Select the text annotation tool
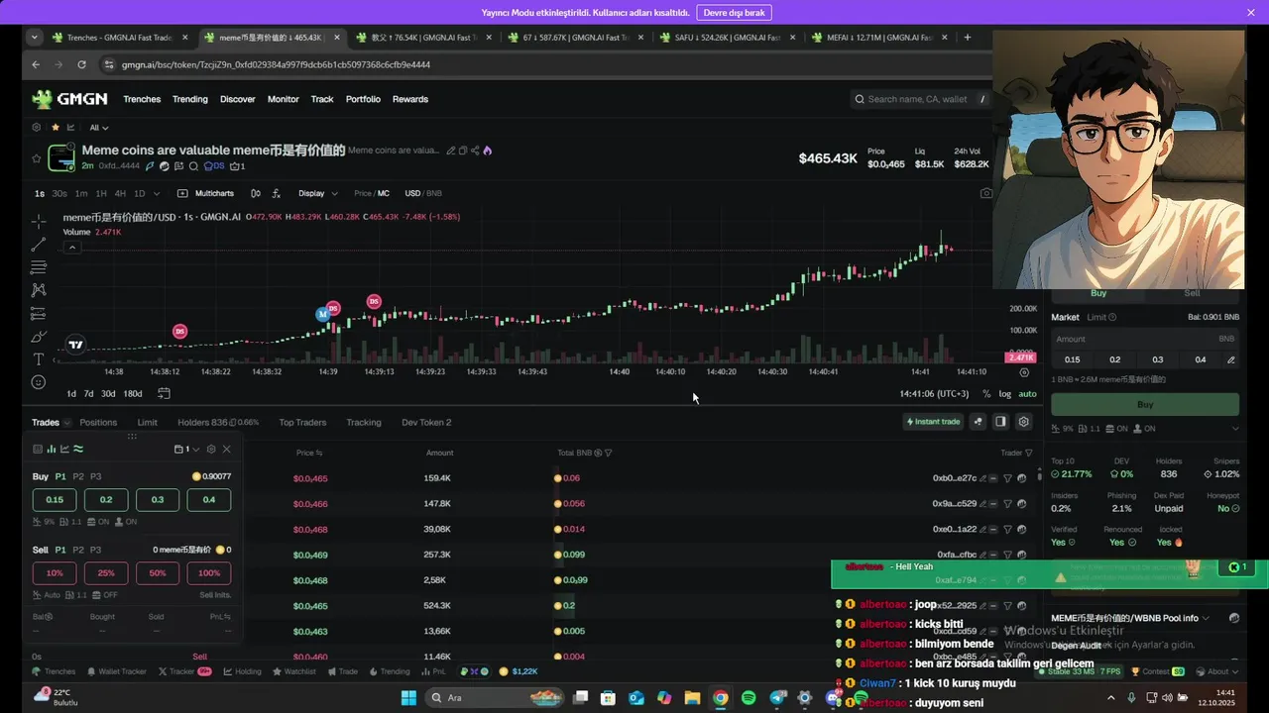The image size is (1269, 713). pyautogui.click(x=38, y=359)
